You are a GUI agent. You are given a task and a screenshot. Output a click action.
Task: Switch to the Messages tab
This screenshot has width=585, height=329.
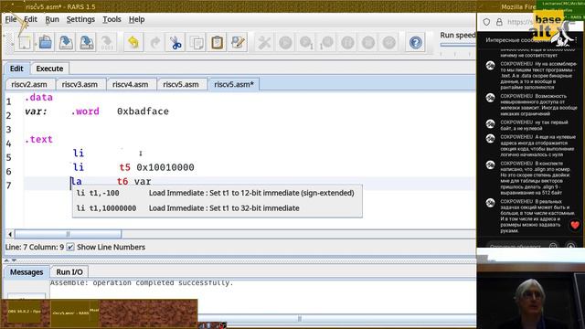pyautogui.click(x=27, y=272)
